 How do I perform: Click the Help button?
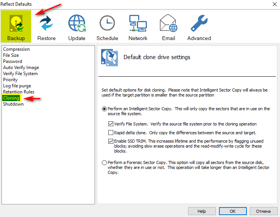point(202,211)
